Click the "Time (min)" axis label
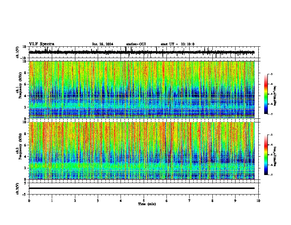The height and width of the screenshot is (225, 291). pyautogui.click(x=147, y=204)
